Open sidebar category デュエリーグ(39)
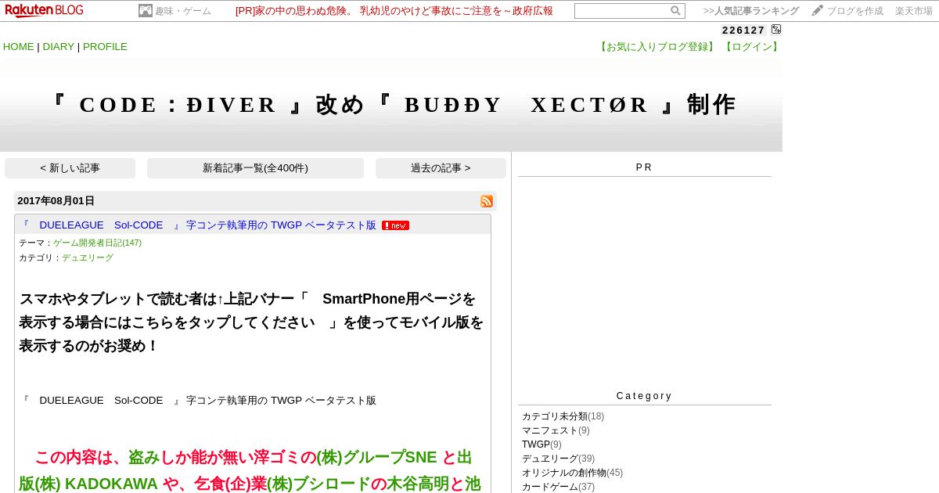Image resolution: width=939 pixels, height=493 pixels. (550, 459)
